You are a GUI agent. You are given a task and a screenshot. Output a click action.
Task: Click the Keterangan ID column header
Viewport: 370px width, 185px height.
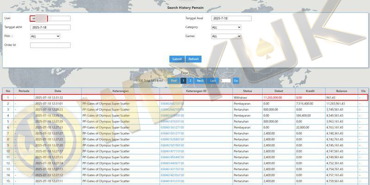(196, 91)
